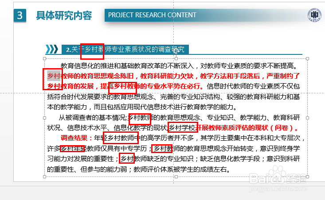
Task: Click the phrase 缺乏信息化教学手段
Action: pos(230,159)
